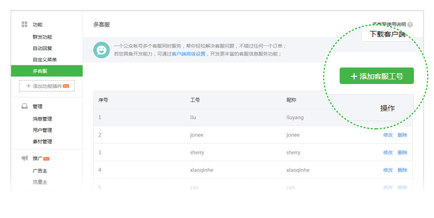434x218 pixels.
Task: Click the plus icon beside 添加功能插件
Action: coord(28,86)
